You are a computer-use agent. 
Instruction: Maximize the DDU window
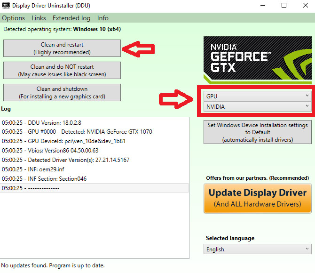coord(284,6)
